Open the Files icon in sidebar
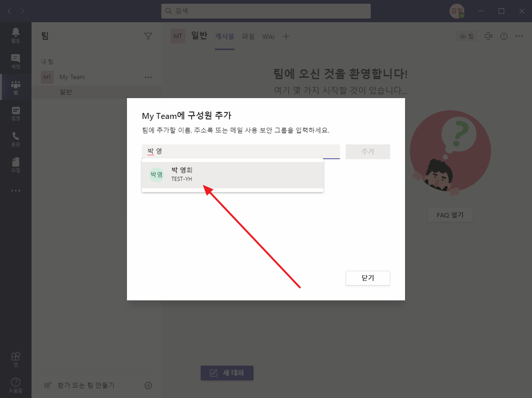Screen dimensions: 532x398 [x=16, y=165]
